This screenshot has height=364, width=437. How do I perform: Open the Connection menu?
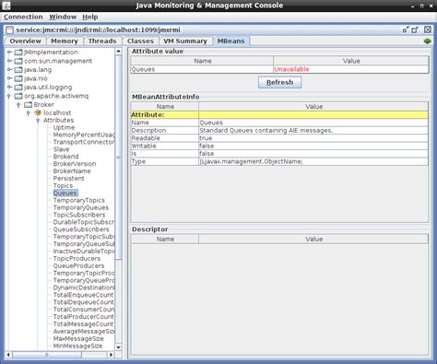click(x=23, y=17)
